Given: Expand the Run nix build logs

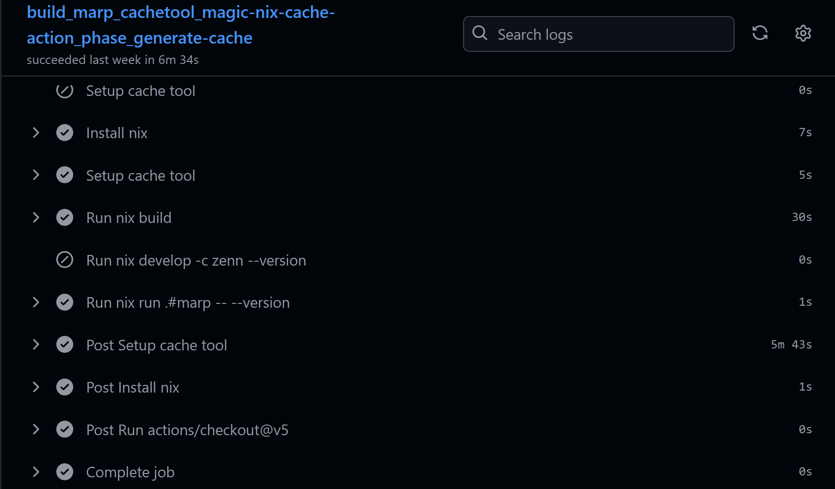Looking at the screenshot, I should [35, 217].
